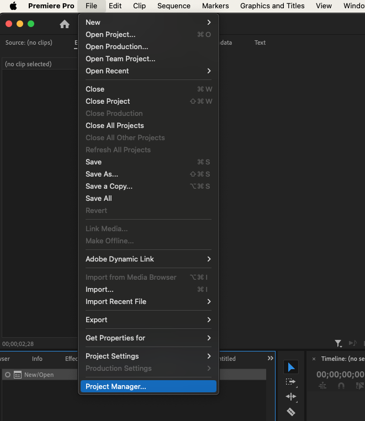
Task: Switch to the Text tab
Action: [x=260, y=42]
